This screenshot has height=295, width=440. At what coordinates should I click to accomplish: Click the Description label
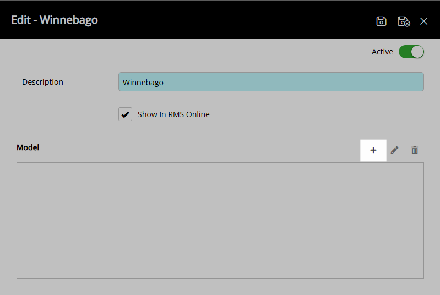point(42,82)
